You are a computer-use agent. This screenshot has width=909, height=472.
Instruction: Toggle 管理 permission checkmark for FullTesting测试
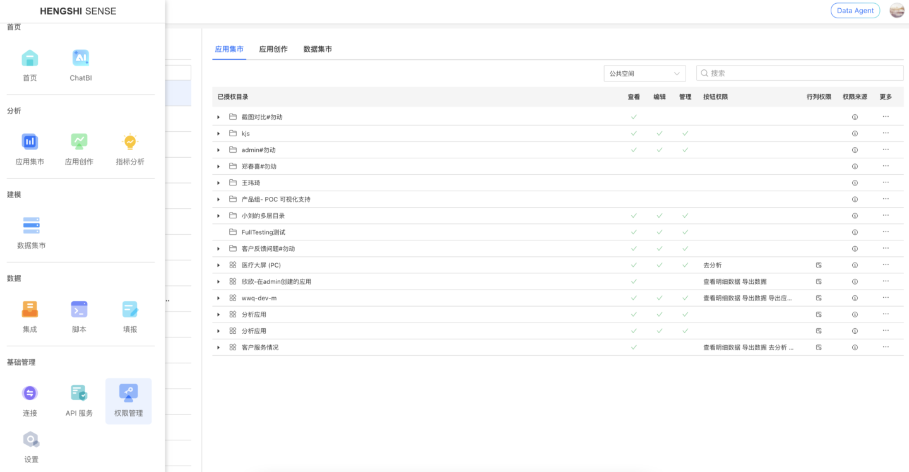coord(685,232)
